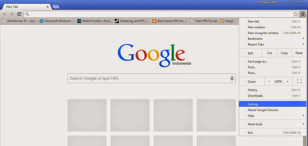
Task: Click the forward navigation arrow
Action: tap(12, 14)
